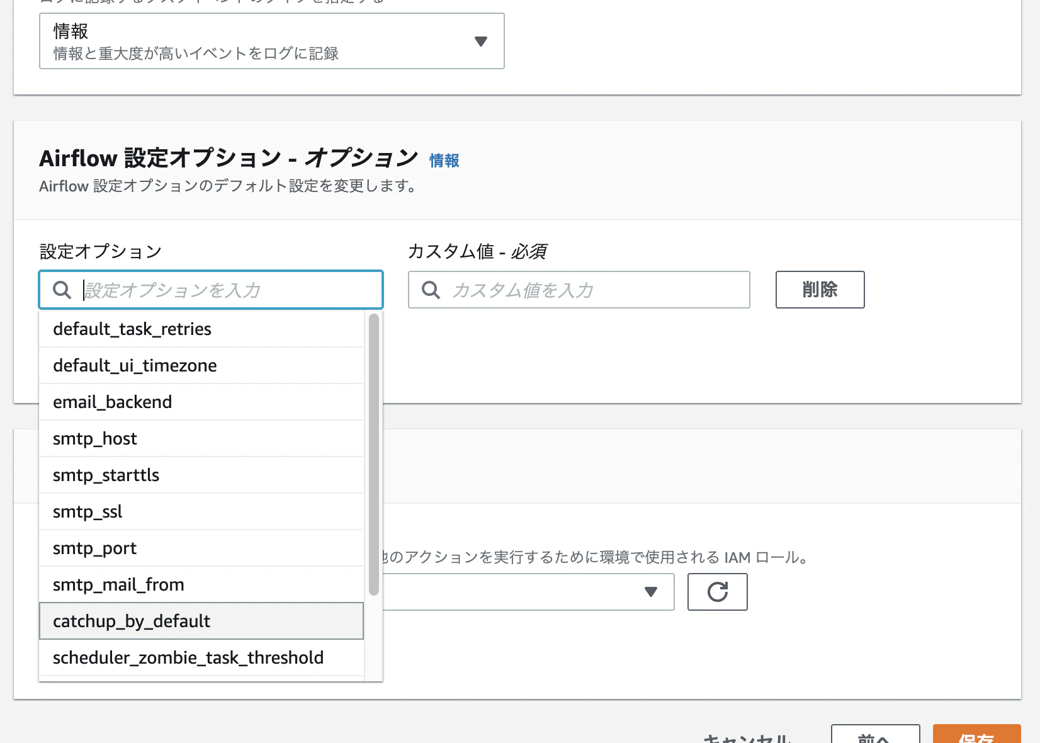
Task: Pick smtp_mail_from option
Action: [201, 585]
